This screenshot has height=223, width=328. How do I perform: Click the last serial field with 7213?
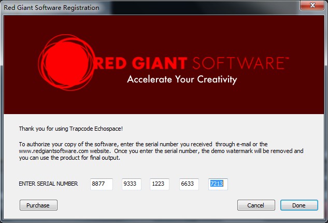[218, 184]
